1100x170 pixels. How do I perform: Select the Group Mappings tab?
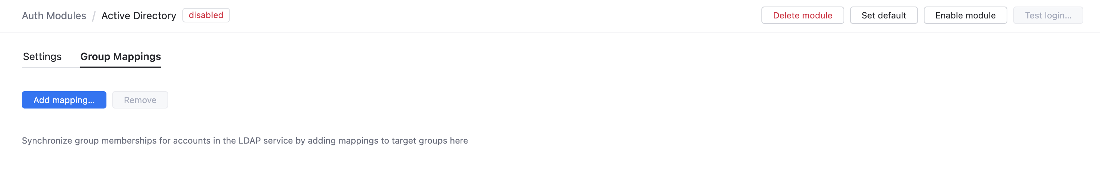pyautogui.click(x=120, y=56)
